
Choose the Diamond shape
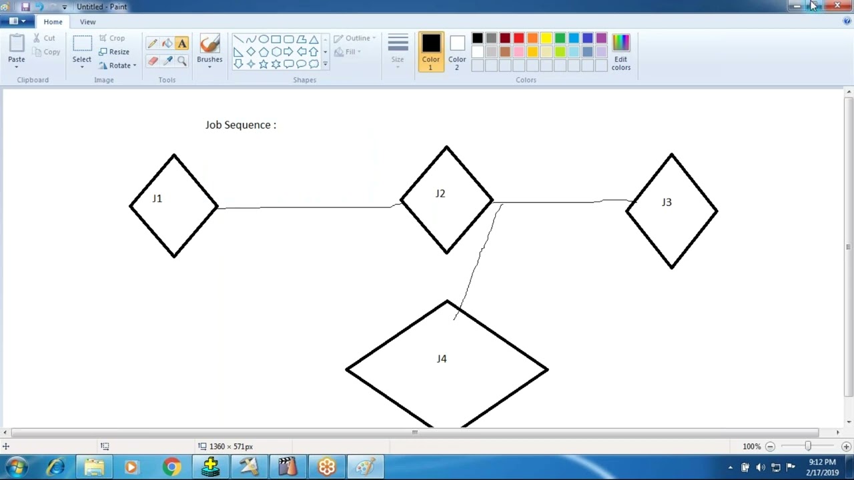pos(251,51)
